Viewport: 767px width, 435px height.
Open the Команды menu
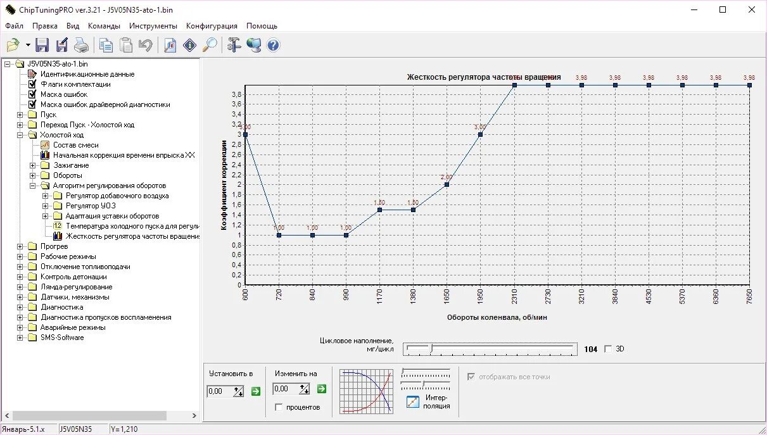click(104, 26)
